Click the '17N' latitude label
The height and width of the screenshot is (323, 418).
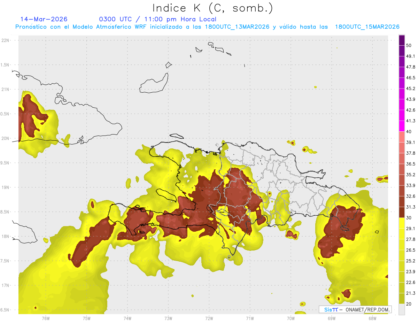[x=5, y=285]
